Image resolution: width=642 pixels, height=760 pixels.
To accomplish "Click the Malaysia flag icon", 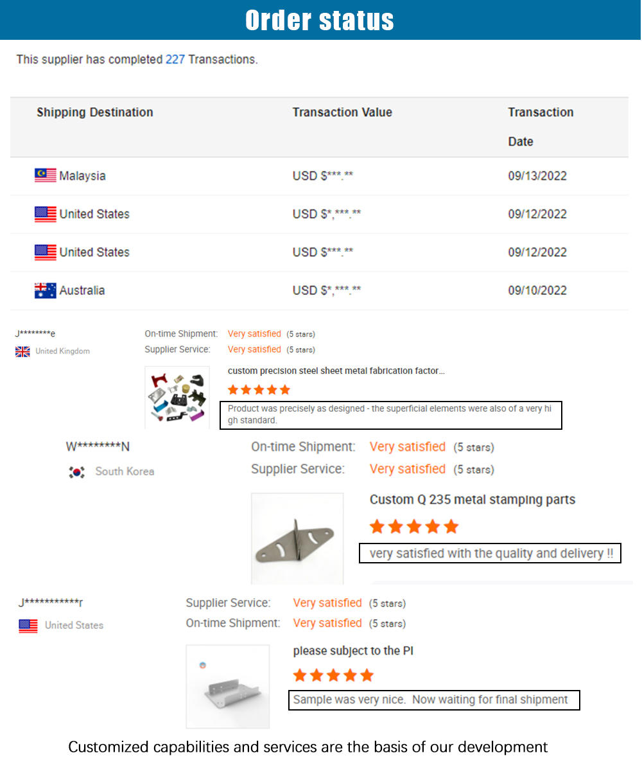I will click(x=45, y=175).
